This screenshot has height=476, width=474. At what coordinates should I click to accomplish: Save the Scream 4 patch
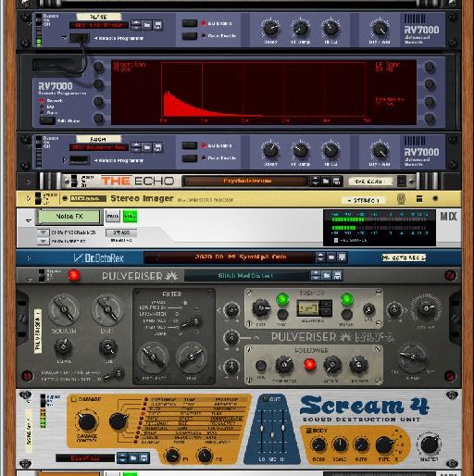143,457
